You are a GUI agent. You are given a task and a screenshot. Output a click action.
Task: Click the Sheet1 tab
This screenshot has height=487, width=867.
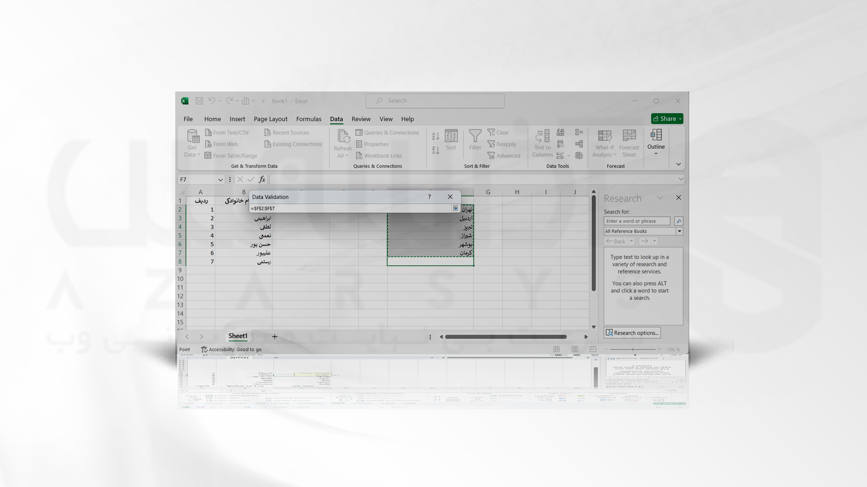click(238, 336)
